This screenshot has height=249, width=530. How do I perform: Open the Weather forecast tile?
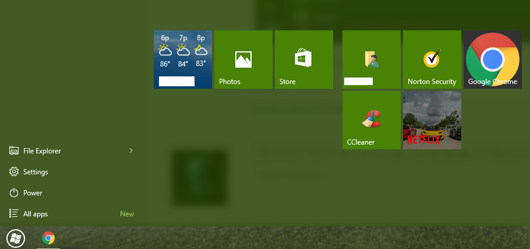coord(183,59)
